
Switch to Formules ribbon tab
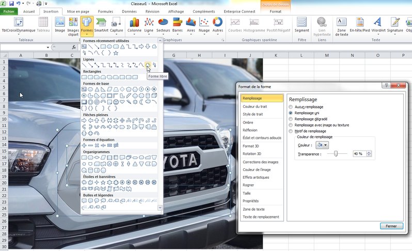(105, 11)
